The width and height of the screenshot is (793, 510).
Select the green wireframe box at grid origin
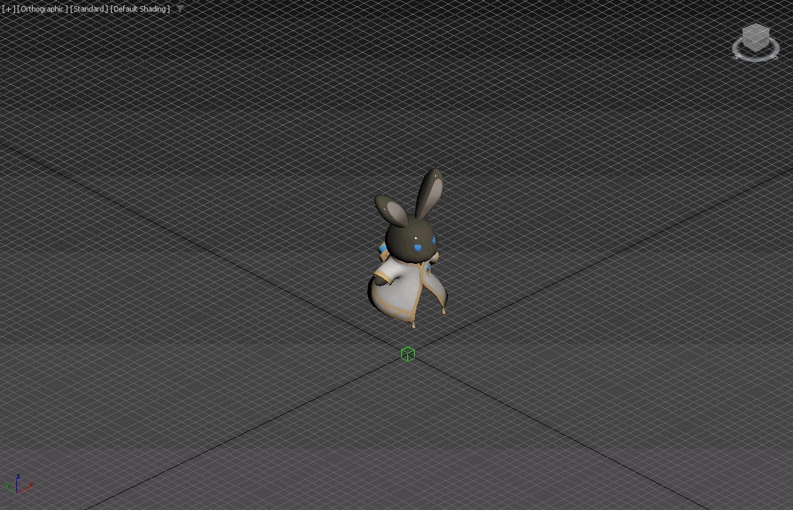coord(408,354)
